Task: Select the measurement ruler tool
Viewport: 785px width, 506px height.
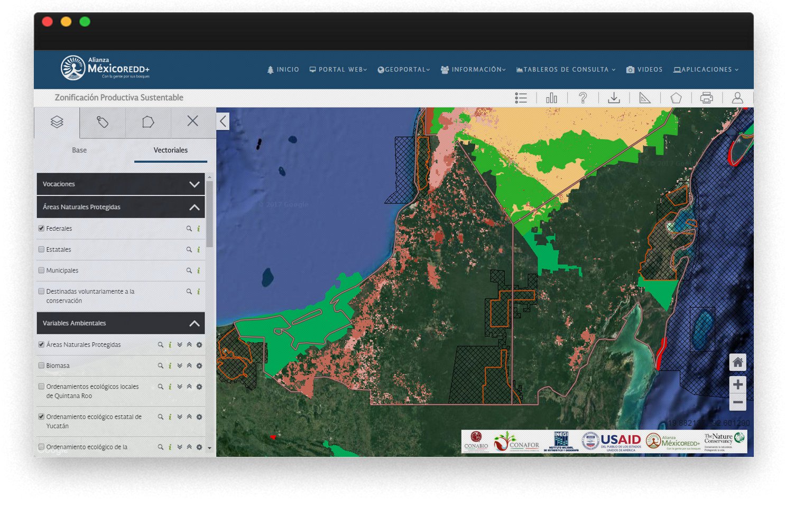Action: point(645,98)
